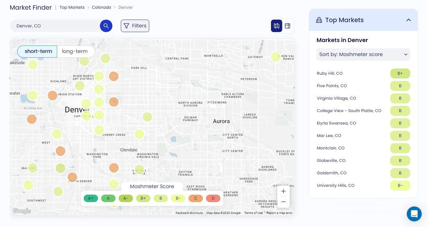Go to Colorado breadcrumb

pos(101,7)
